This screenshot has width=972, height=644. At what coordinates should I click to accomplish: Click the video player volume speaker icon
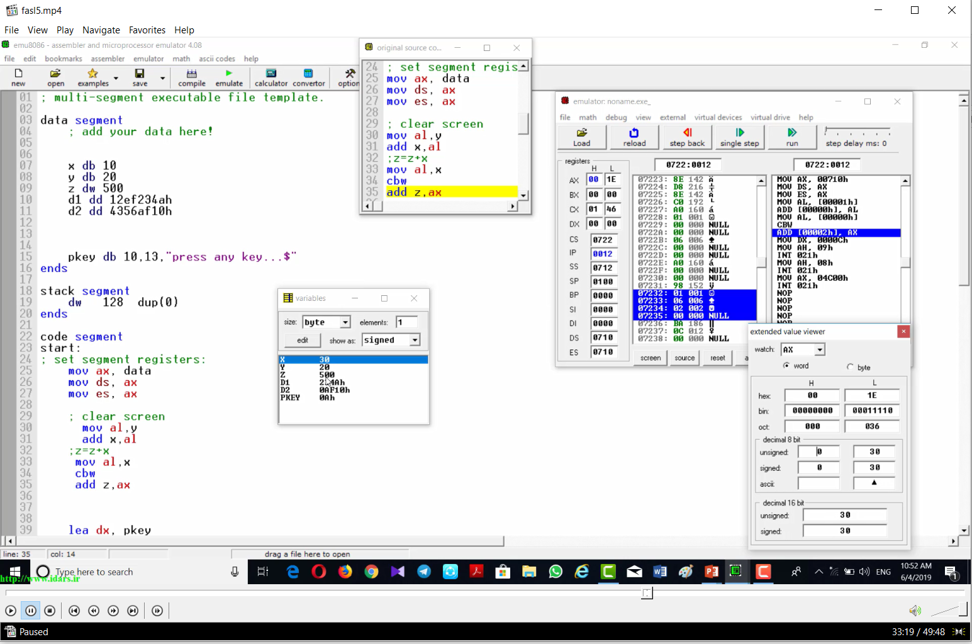[915, 611]
